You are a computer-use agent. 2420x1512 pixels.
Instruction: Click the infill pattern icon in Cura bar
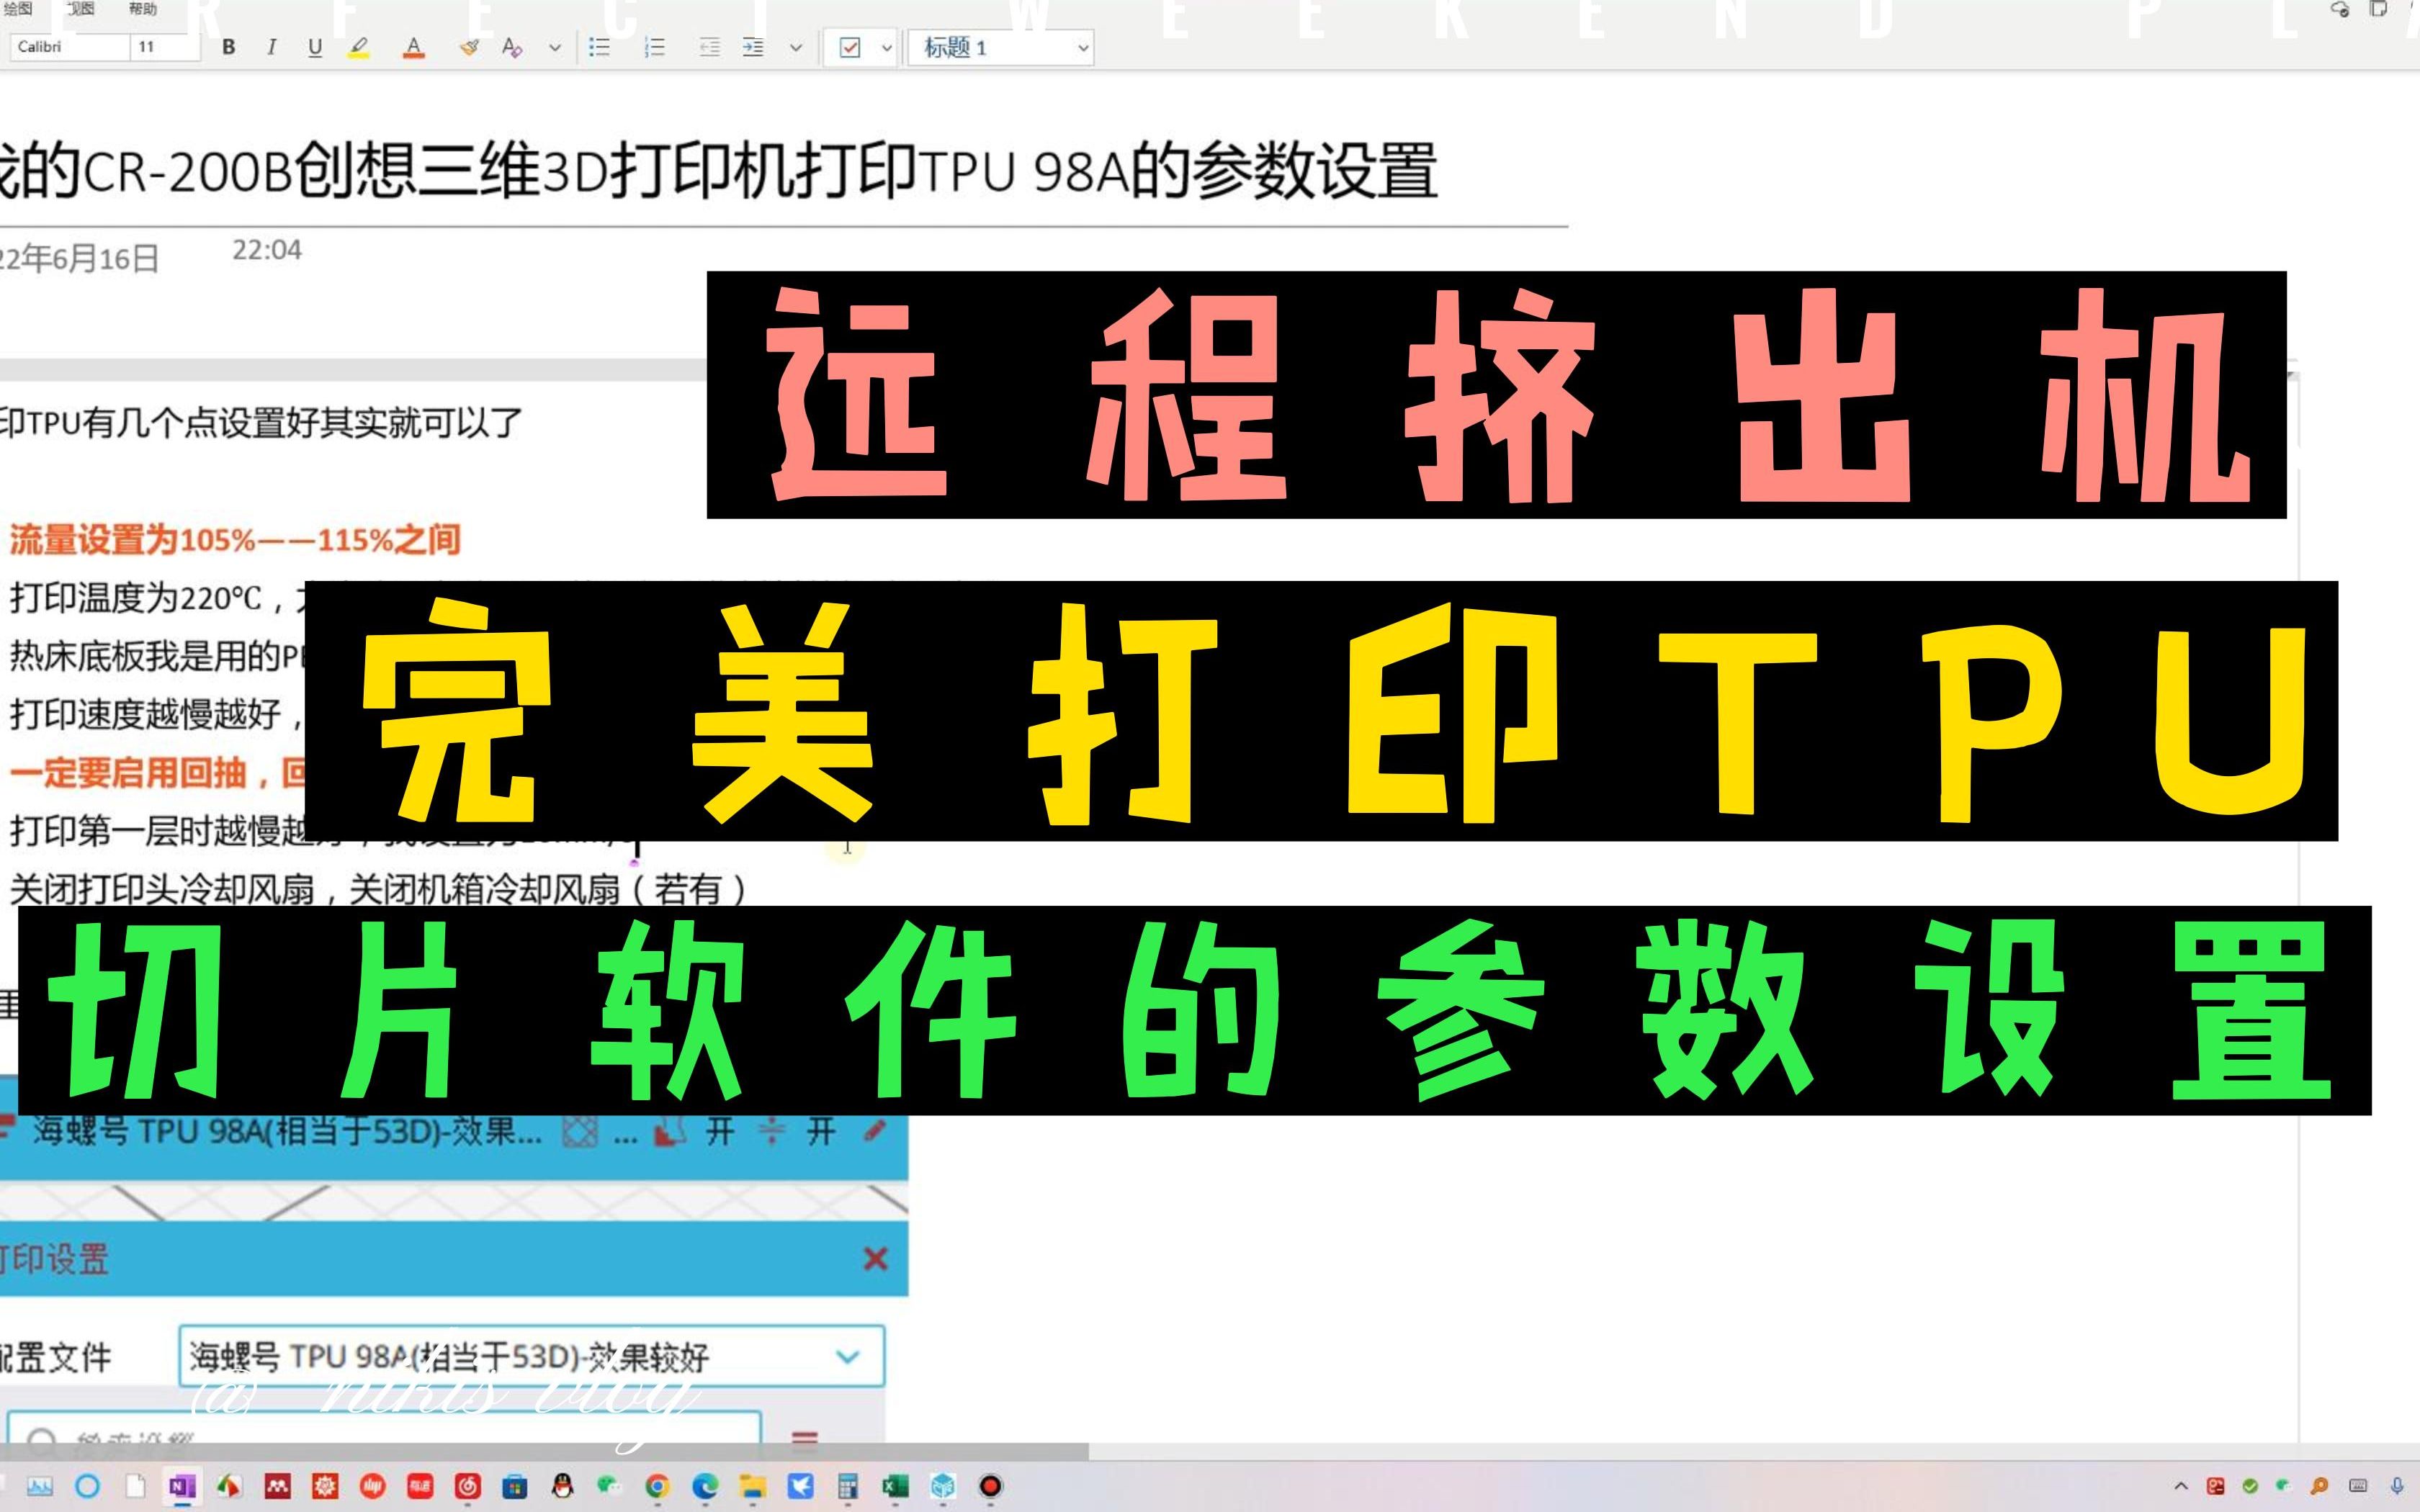(x=580, y=1133)
